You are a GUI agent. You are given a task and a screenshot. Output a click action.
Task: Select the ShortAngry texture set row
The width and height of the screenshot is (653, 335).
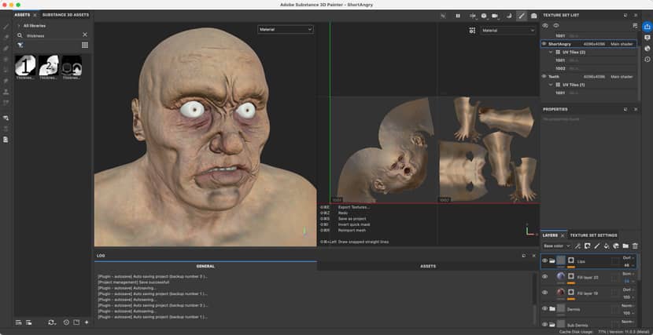(588, 44)
